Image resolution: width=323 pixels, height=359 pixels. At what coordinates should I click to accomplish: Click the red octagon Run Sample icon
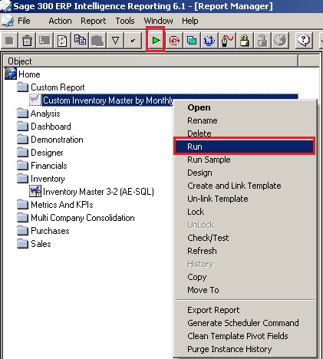point(174,41)
